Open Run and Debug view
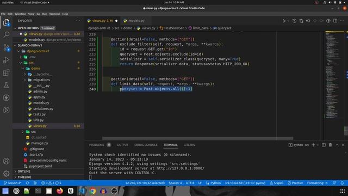Image resolution: width=348 pixels, height=196 pixels. (6, 60)
